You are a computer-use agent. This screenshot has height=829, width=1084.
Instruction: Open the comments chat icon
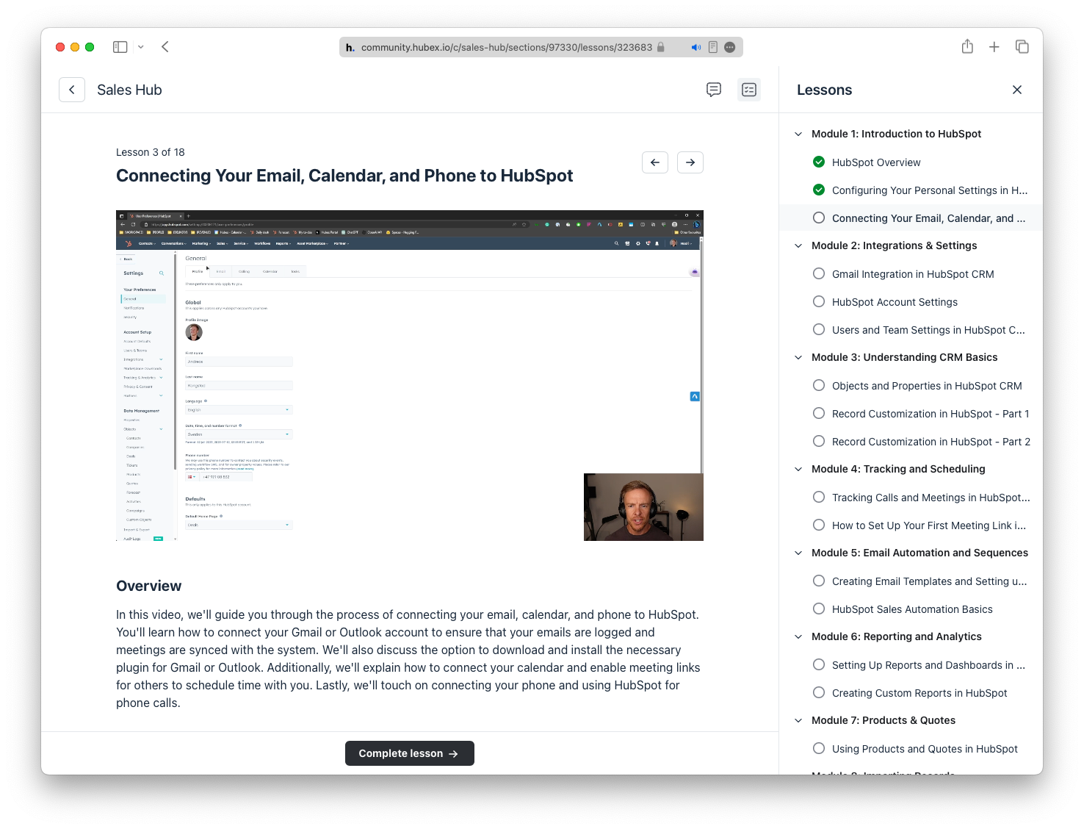tap(714, 90)
